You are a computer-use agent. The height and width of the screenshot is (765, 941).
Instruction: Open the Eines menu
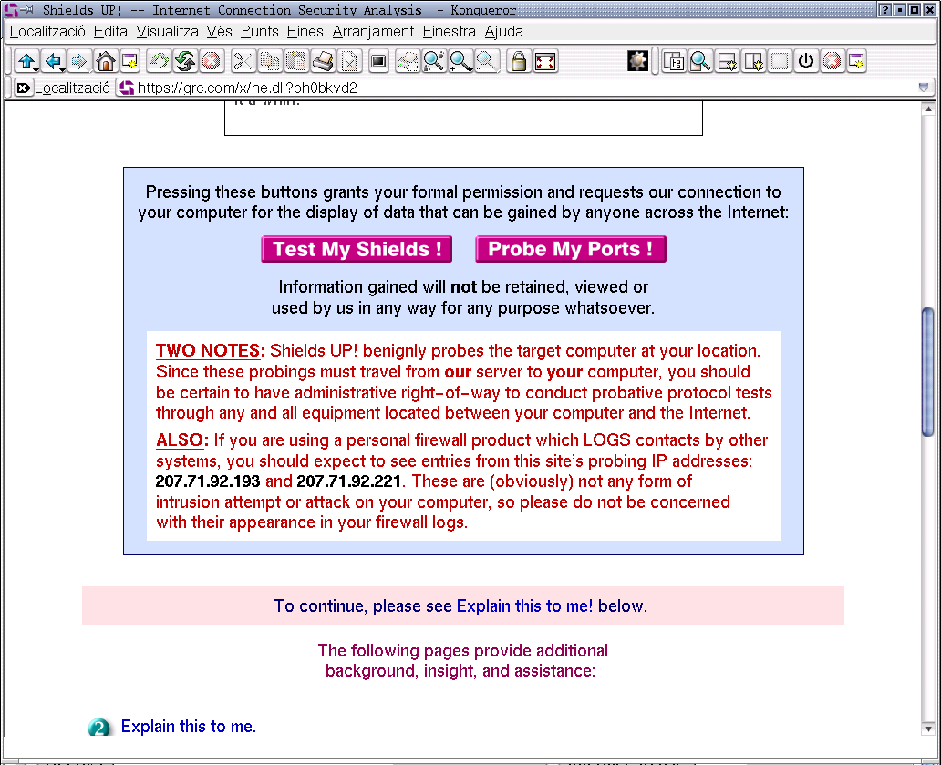click(305, 32)
